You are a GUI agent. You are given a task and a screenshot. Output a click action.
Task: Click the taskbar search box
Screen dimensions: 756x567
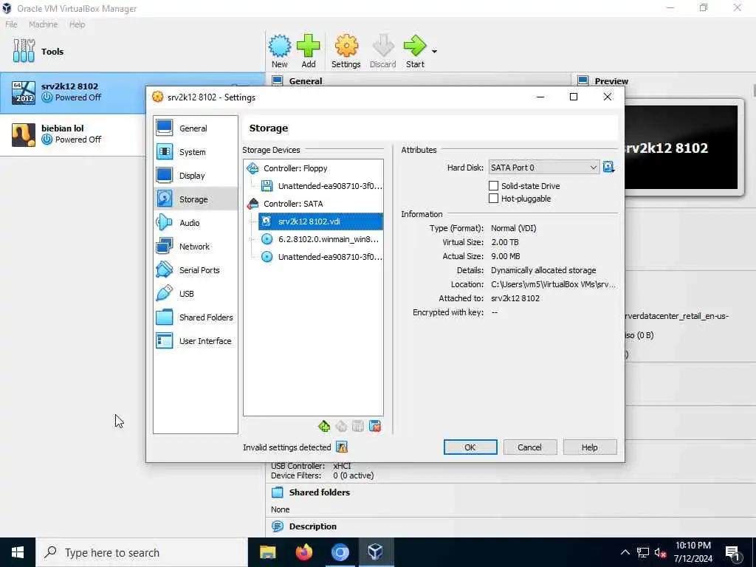click(142, 552)
